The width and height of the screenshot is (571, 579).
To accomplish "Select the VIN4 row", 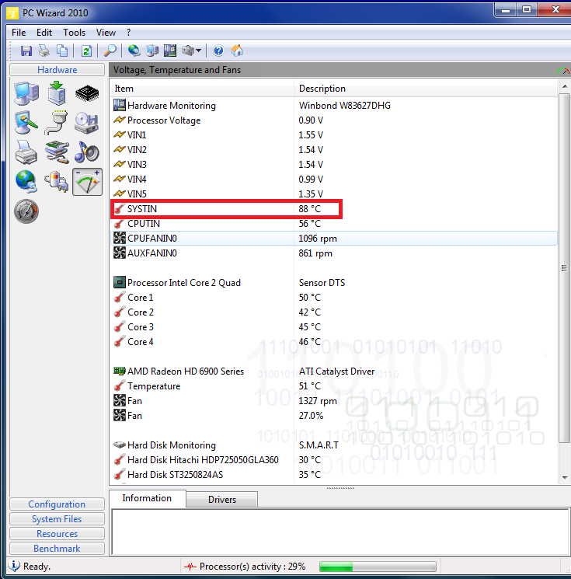I will click(334, 179).
